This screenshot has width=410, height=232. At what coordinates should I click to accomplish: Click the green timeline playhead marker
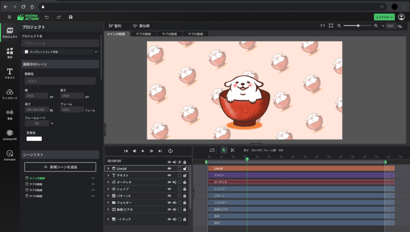click(x=247, y=159)
